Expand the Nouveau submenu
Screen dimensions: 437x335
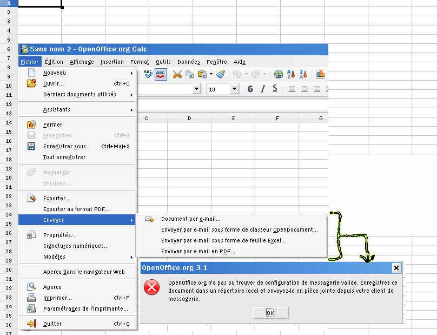pyautogui.click(x=77, y=73)
